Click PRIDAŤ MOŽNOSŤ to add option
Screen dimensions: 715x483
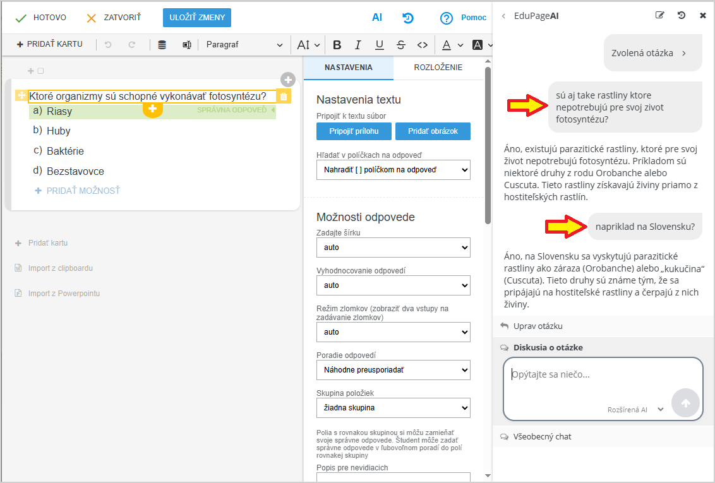tap(78, 191)
